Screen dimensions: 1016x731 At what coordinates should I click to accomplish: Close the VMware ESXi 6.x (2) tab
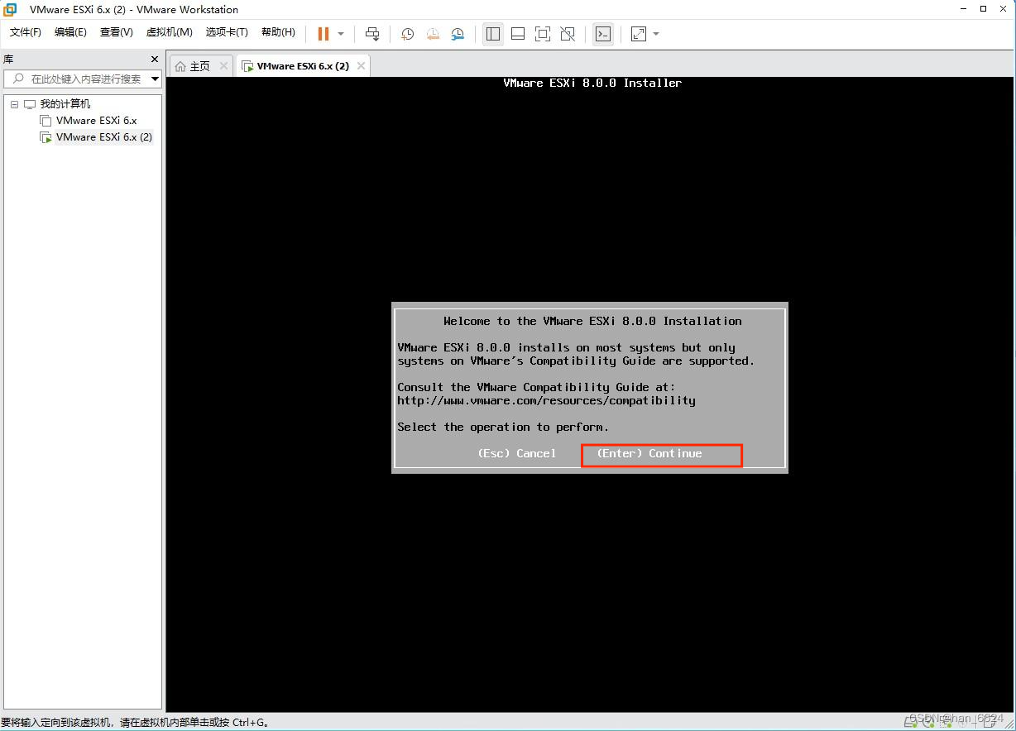[361, 66]
